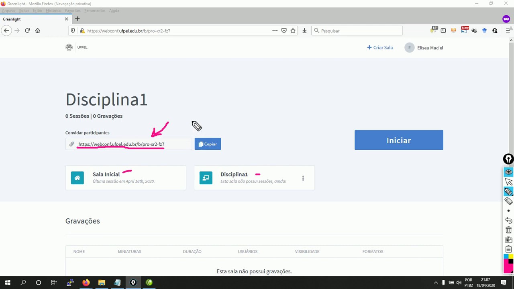Go back with the browser back arrow

[6, 31]
